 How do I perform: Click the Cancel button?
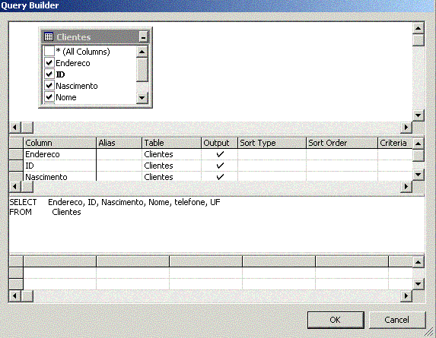click(x=397, y=320)
